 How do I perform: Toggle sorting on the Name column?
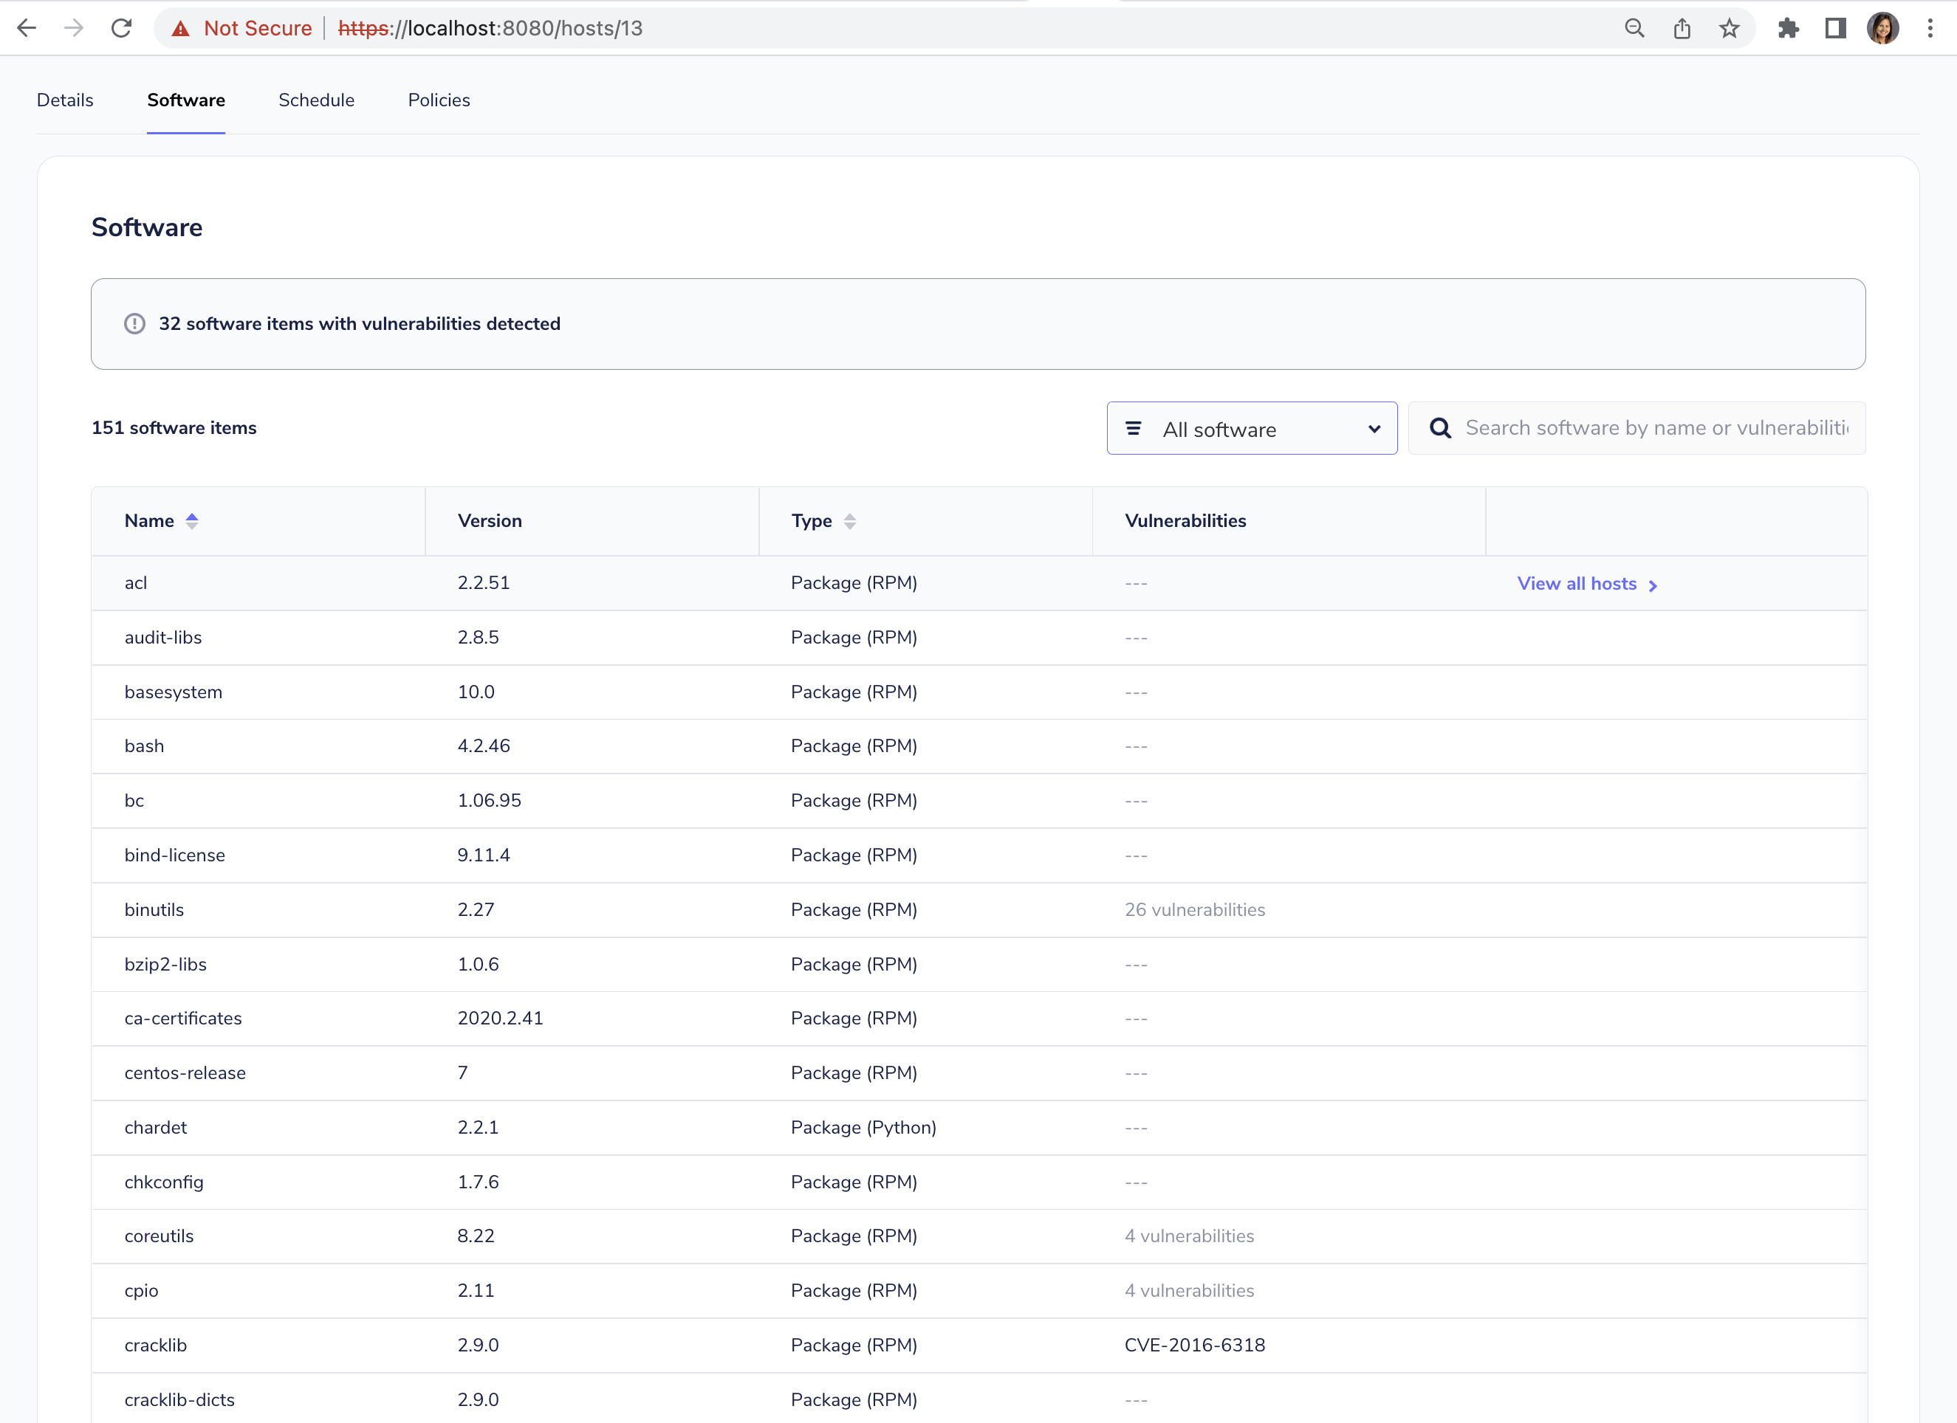tap(191, 520)
